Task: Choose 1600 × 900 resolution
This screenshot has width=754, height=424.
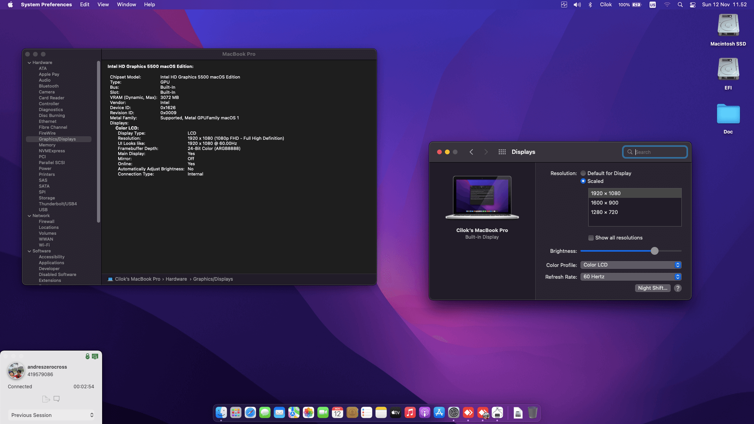Action: click(x=605, y=203)
